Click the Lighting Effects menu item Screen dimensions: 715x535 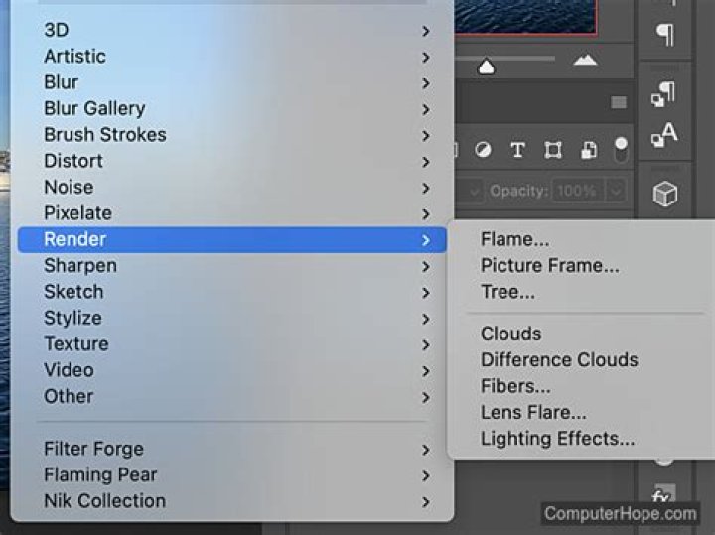pyautogui.click(x=557, y=438)
